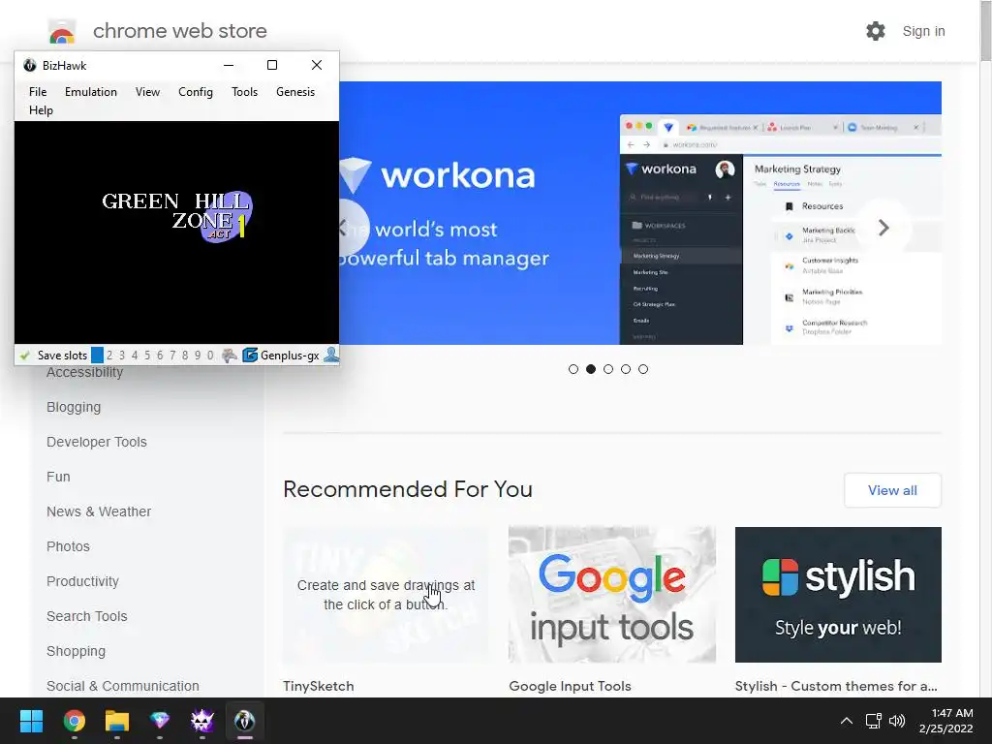Click the Genplus-gx core label

(x=290, y=356)
